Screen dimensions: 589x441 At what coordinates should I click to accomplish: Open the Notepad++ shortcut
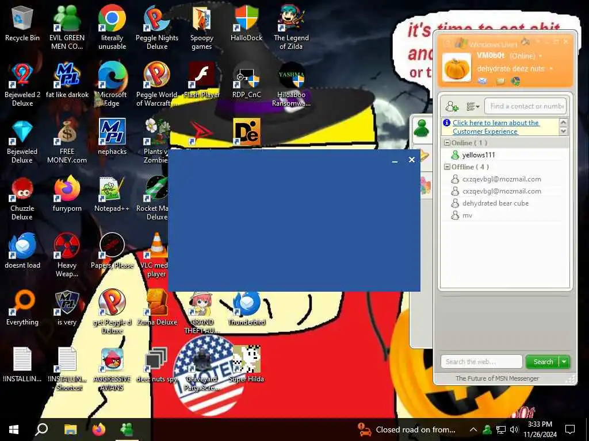(x=112, y=195)
